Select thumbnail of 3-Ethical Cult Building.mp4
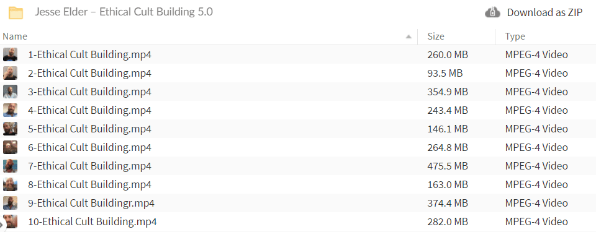Viewport: 596px width, 232px height. coord(11,92)
